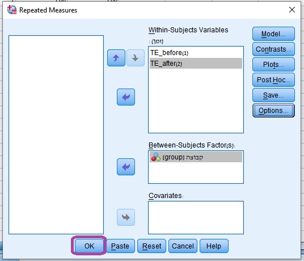Cancel the Repeated Measures dialog

[x=183, y=246]
